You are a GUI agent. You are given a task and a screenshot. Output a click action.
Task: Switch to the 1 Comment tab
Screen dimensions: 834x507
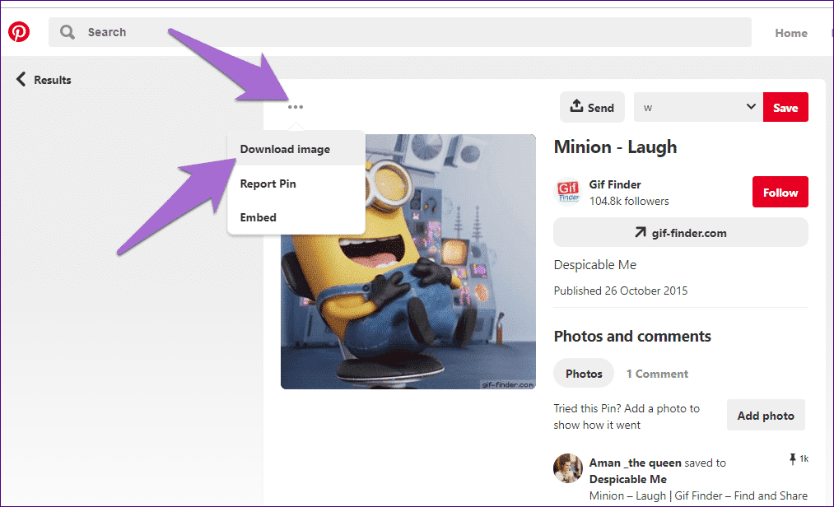pyautogui.click(x=657, y=374)
